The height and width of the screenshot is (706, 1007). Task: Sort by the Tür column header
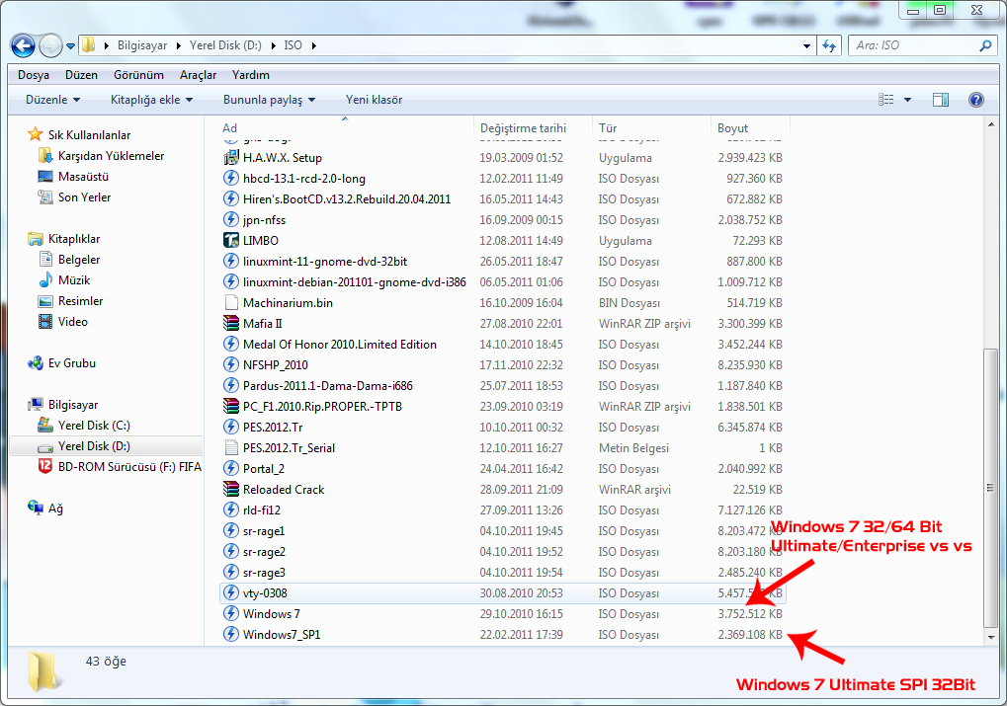click(608, 127)
